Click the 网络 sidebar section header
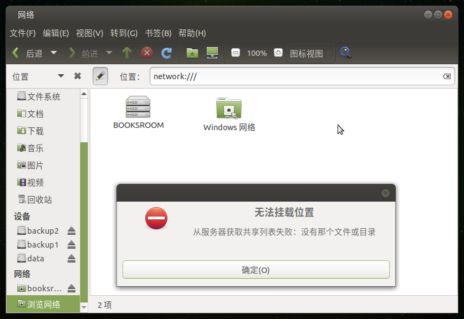 pos(22,274)
